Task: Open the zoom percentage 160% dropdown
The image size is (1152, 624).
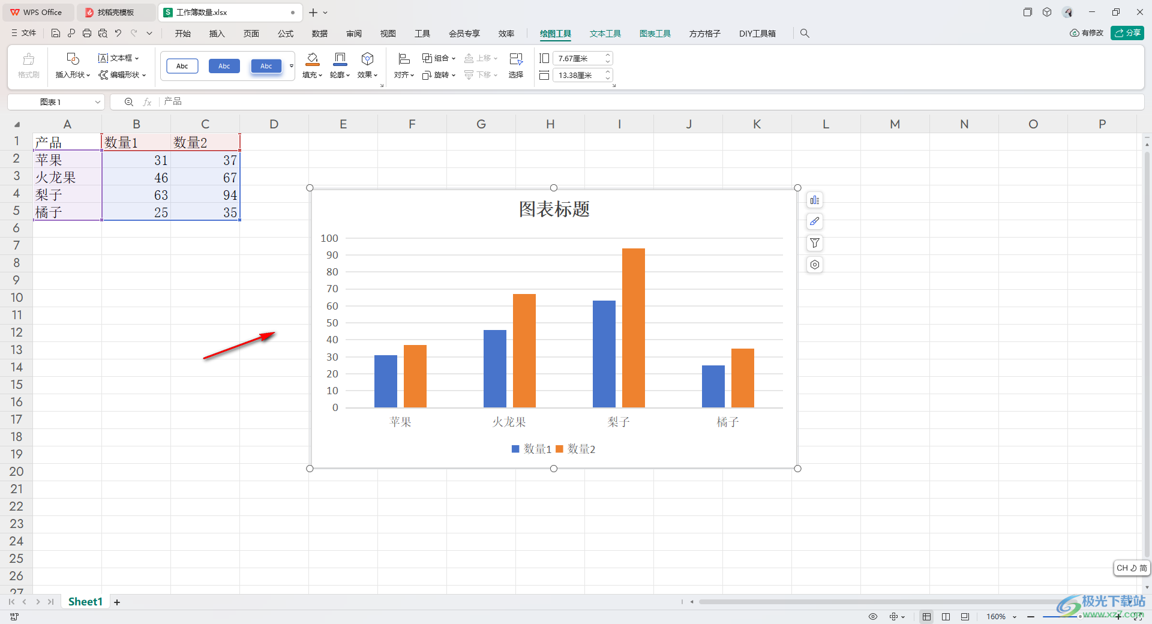Action: 1015,617
